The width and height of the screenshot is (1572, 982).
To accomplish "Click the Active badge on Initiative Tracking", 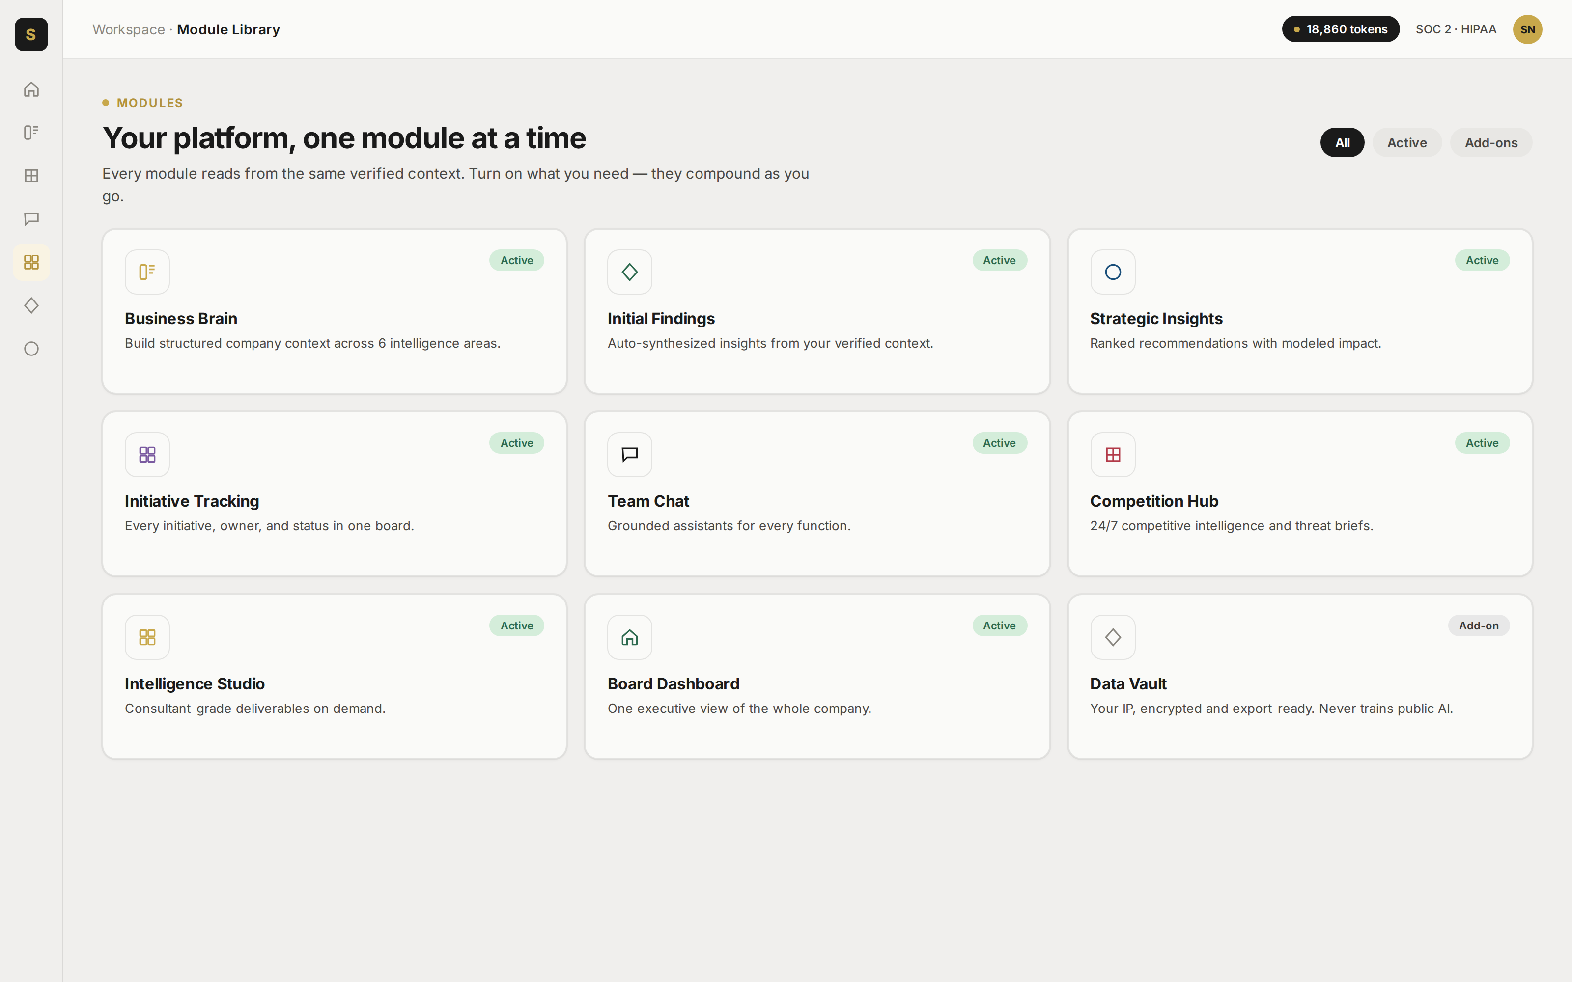I will coord(516,443).
